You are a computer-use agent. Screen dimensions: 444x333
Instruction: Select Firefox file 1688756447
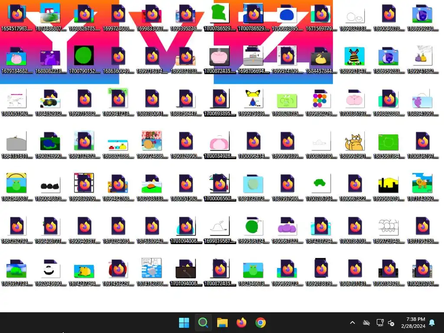(186, 102)
